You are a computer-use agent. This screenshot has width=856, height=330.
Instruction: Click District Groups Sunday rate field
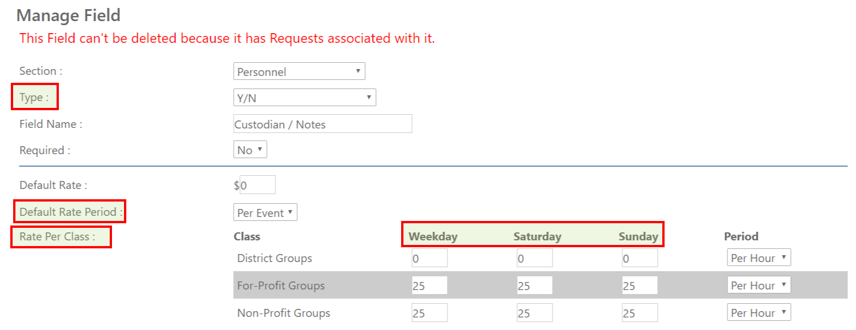click(639, 258)
